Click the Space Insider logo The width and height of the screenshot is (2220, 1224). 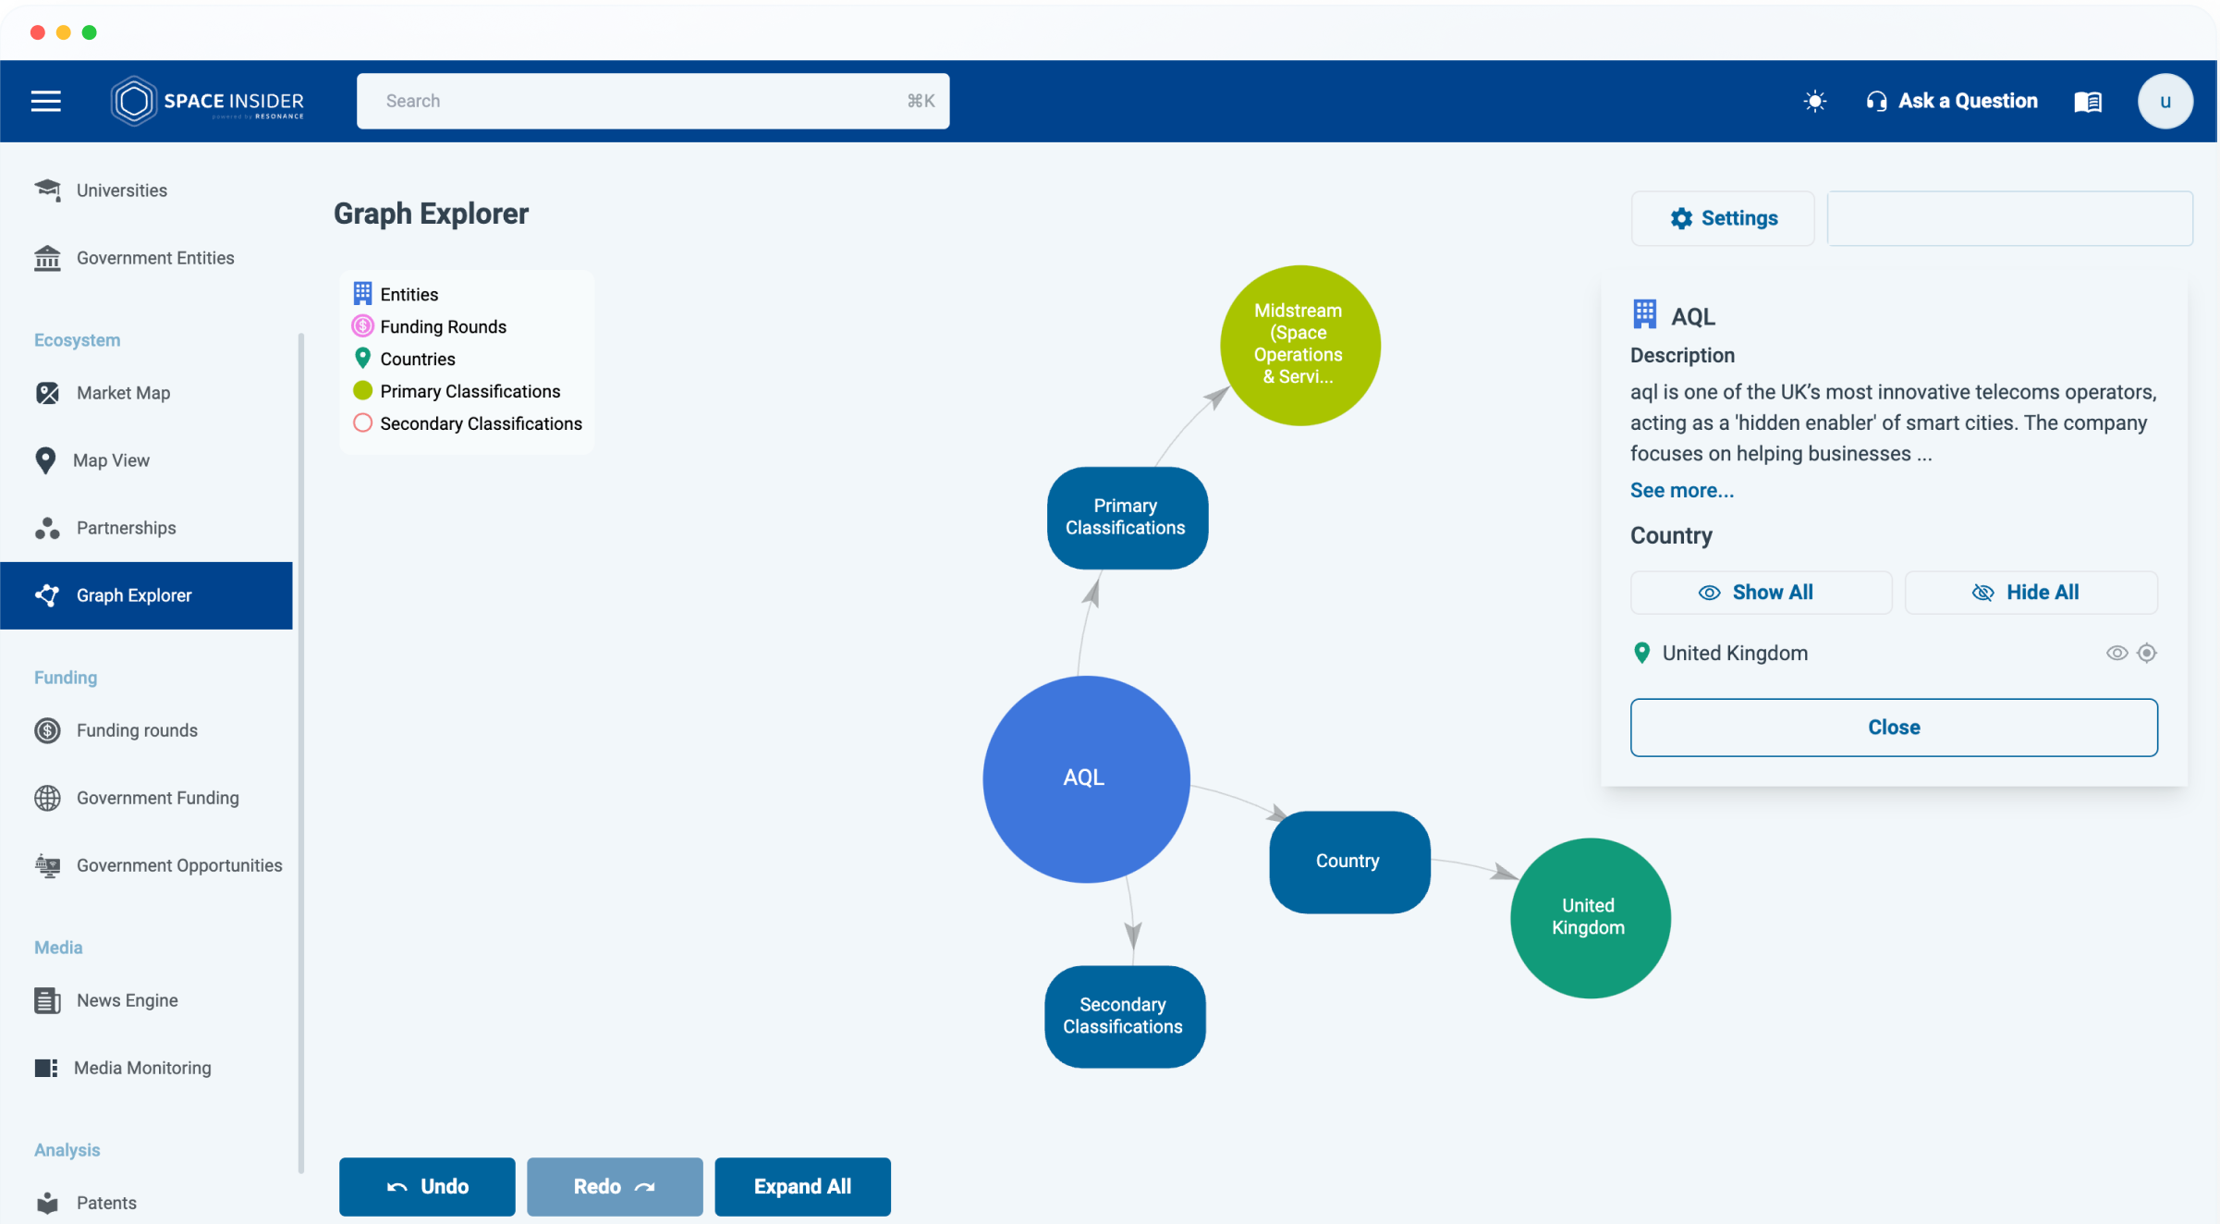(207, 101)
